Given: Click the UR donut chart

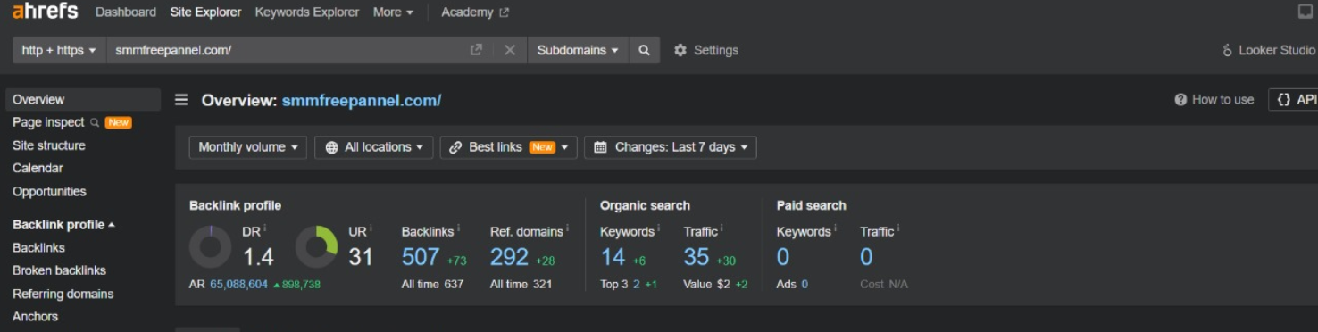Looking at the screenshot, I should (x=317, y=247).
